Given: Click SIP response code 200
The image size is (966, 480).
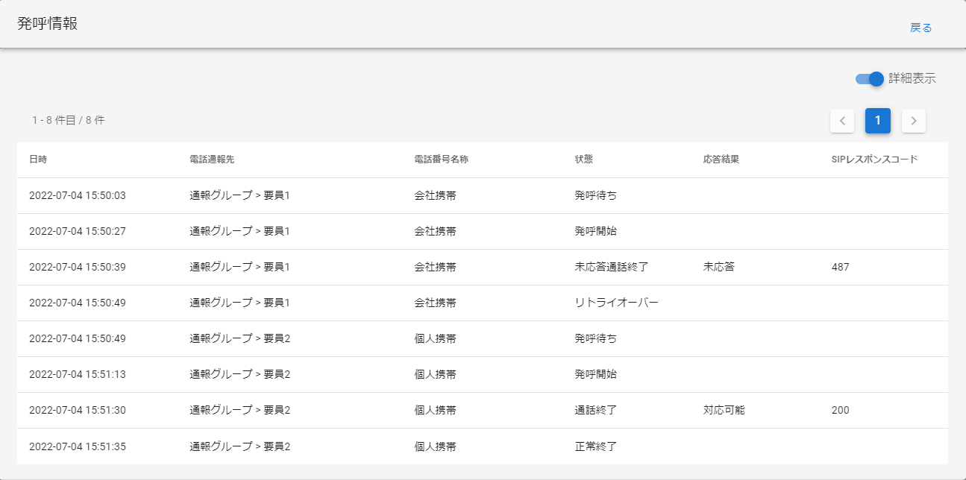Looking at the screenshot, I should 840,410.
